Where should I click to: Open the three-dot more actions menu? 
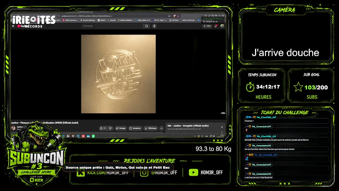(x=161, y=128)
